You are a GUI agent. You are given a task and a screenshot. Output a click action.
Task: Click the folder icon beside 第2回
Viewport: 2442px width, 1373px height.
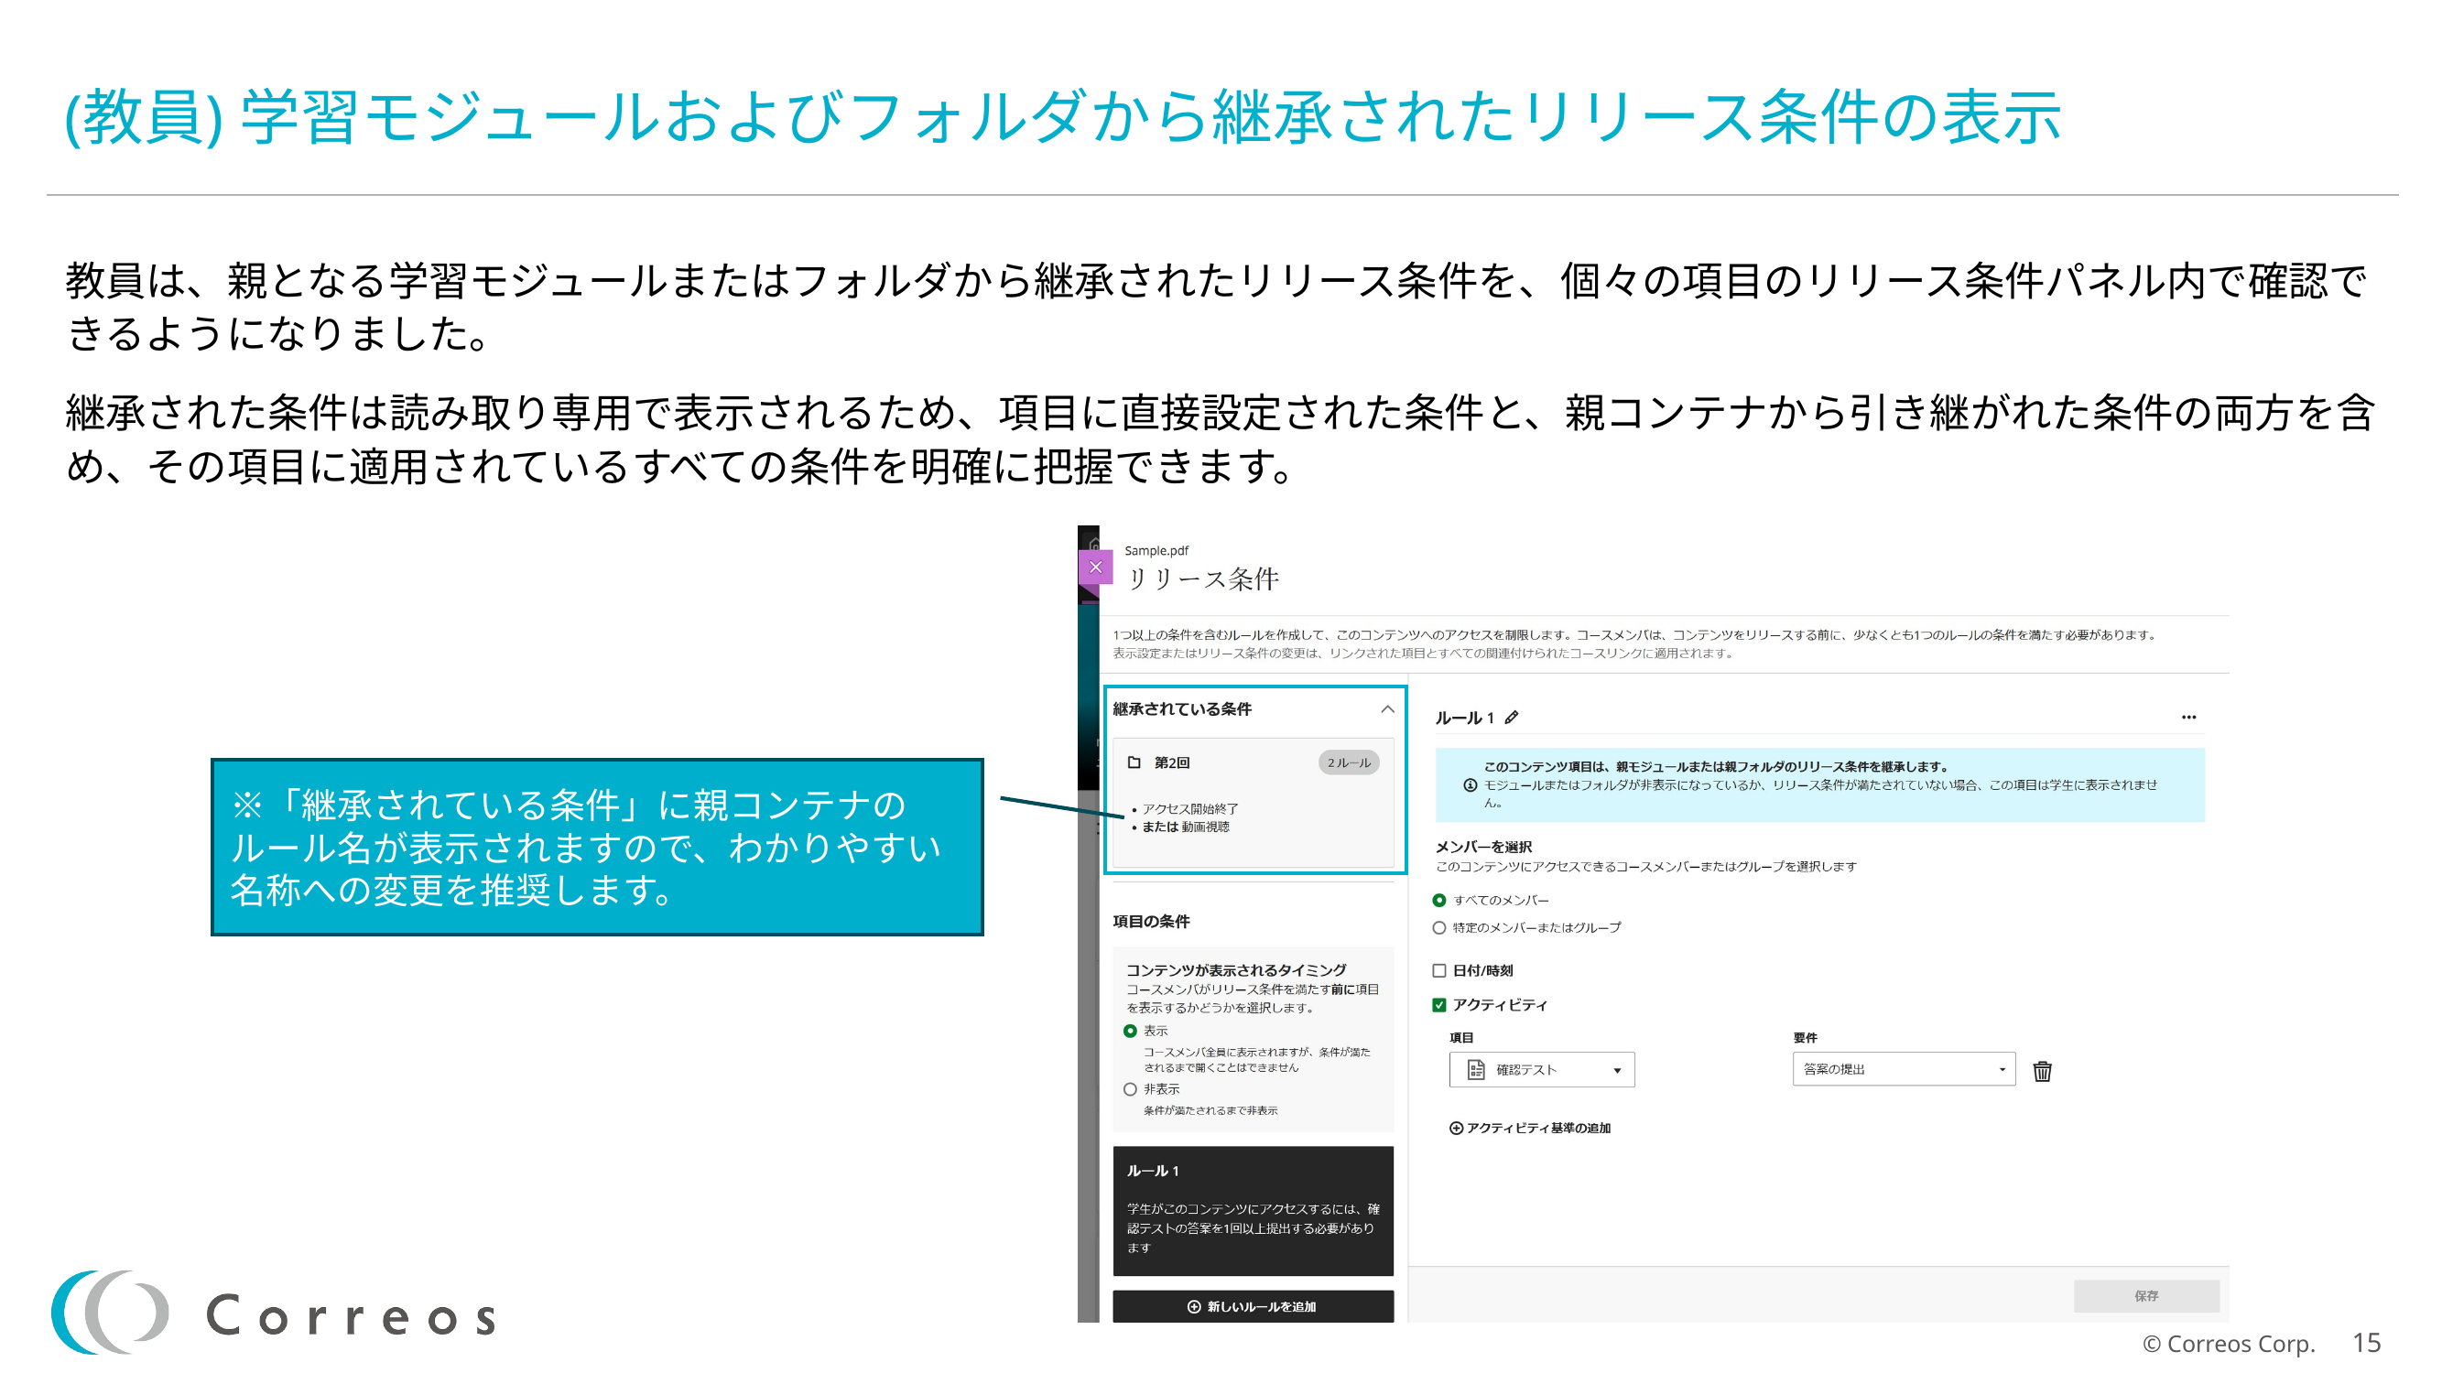(1134, 762)
